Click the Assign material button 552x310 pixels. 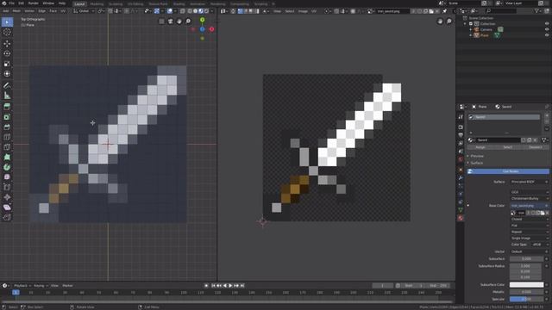[x=480, y=147]
